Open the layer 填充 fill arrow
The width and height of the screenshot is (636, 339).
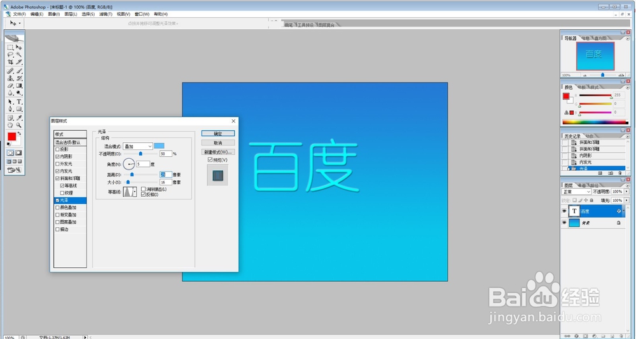626,201
